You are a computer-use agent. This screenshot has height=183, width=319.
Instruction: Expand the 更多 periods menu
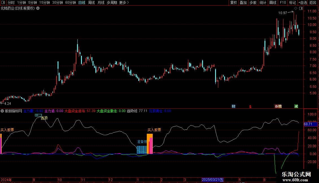click(x=124, y=3)
